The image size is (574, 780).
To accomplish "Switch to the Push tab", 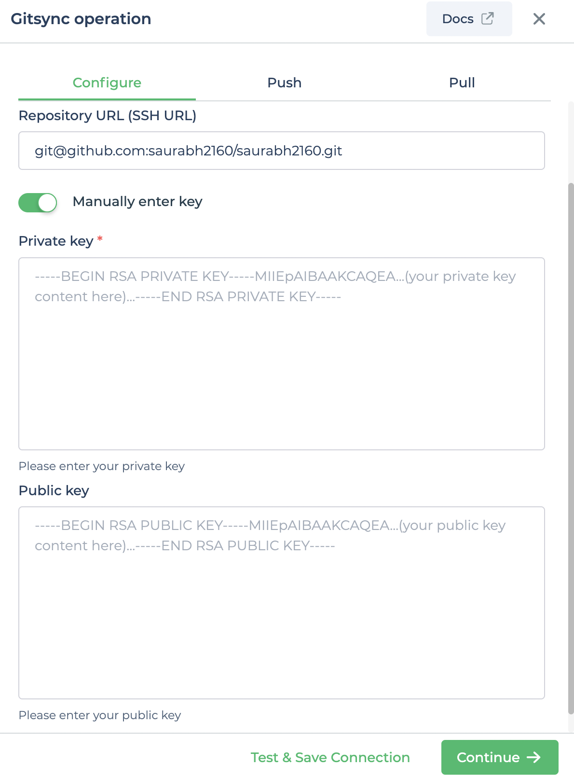I will coord(284,83).
